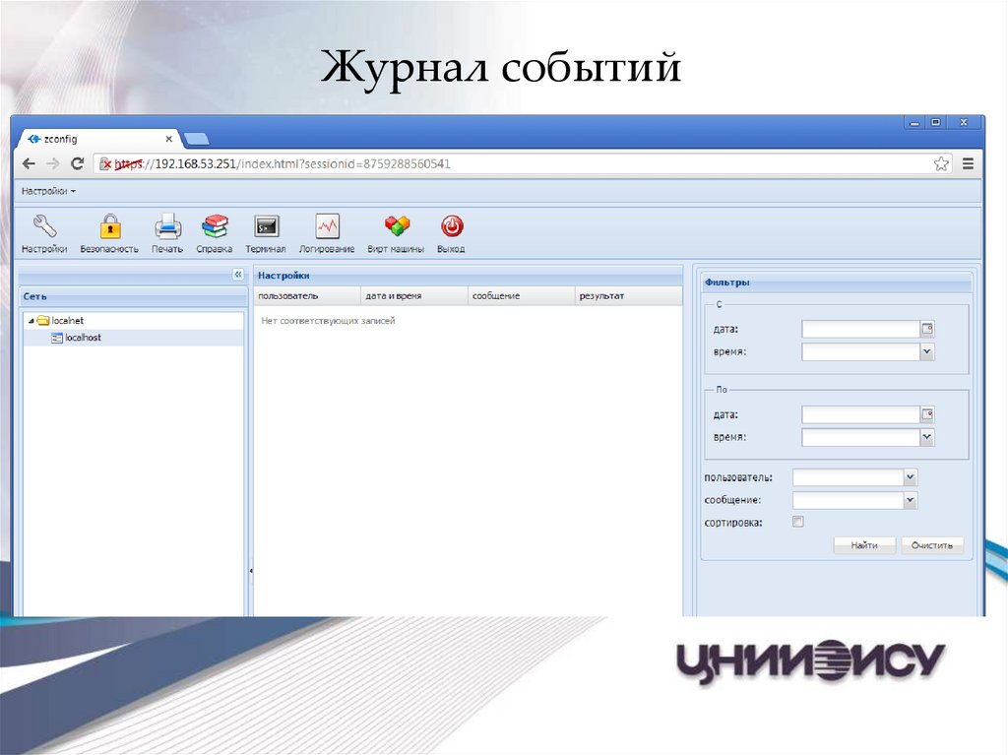
Task: Expand the пользователь filter dropdown
Action: (911, 477)
